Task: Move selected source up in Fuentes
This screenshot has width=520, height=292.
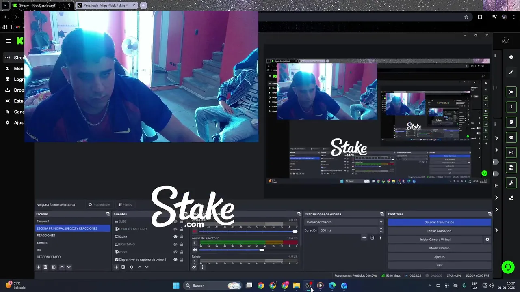Action: pos(140,267)
